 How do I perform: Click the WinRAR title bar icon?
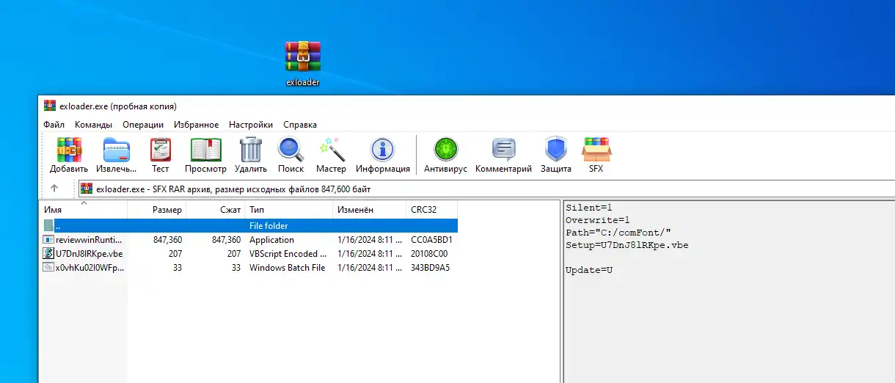point(50,106)
